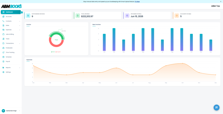Click the Transactions file icon
Viewport: 223px width, 114px height.
click(3, 43)
